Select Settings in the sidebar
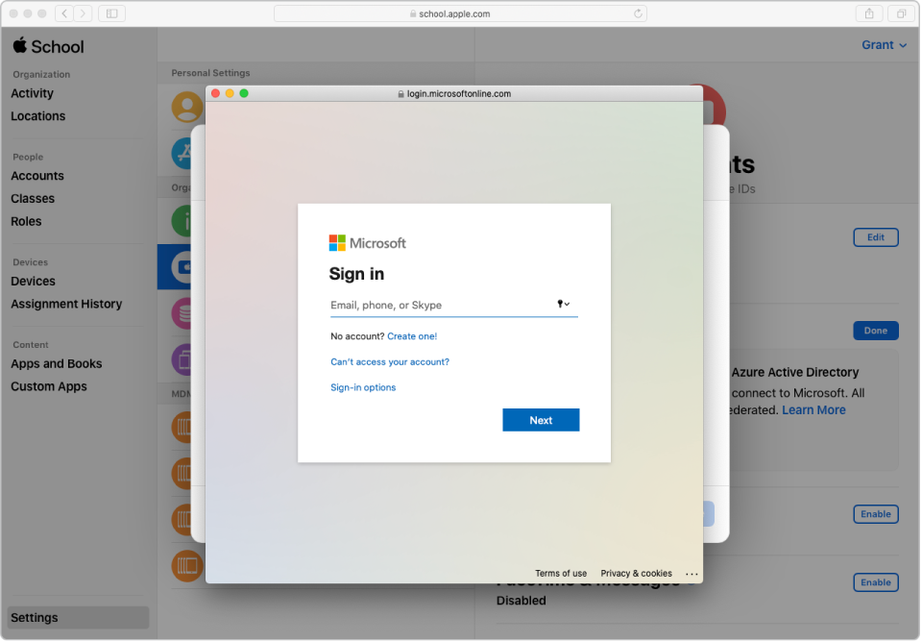922x642 pixels. [78, 619]
